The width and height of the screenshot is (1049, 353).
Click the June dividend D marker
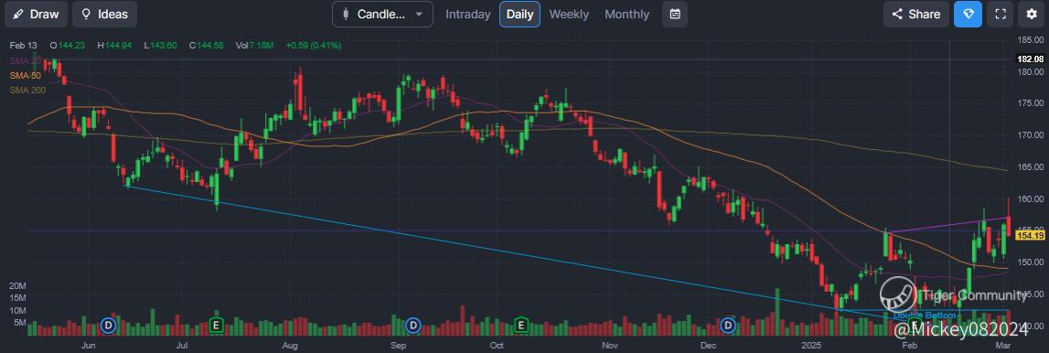point(109,326)
